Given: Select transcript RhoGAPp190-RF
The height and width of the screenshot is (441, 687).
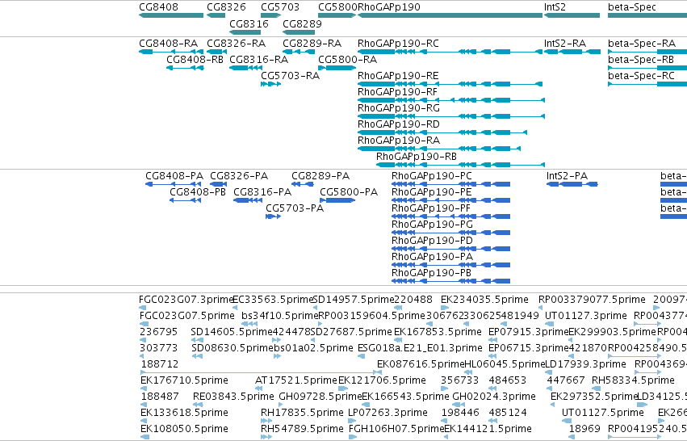Looking at the screenshot, I should click(x=451, y=100).
